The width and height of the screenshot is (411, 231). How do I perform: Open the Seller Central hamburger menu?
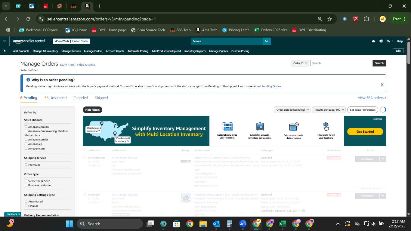click(5, 41)
